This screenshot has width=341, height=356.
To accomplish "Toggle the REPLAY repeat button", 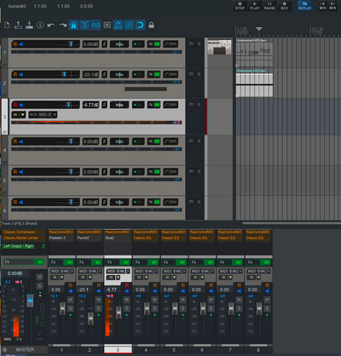I will 304,6.
